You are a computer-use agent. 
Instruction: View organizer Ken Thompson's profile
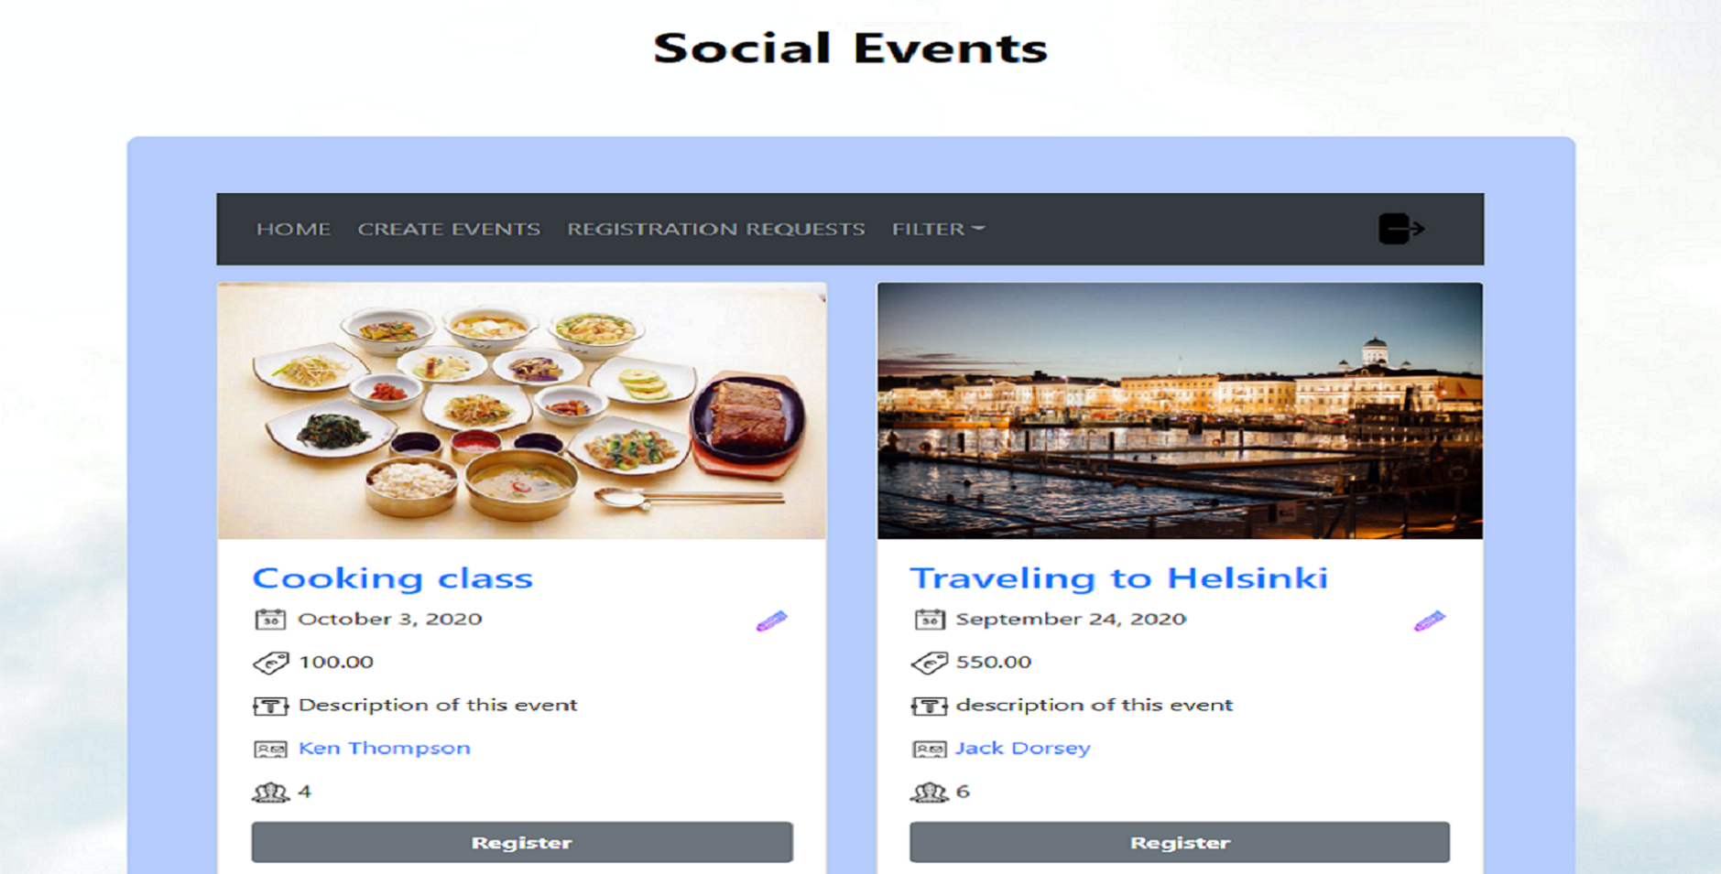pos(384,748)
